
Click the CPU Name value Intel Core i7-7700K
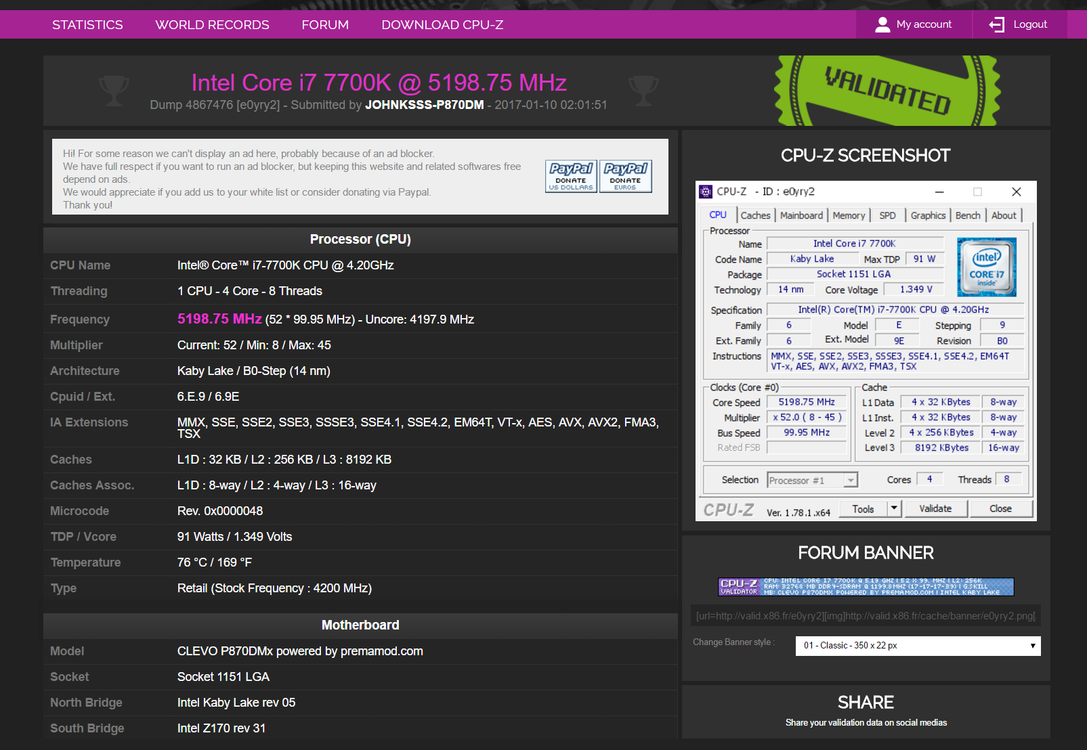tap(285, 265)
